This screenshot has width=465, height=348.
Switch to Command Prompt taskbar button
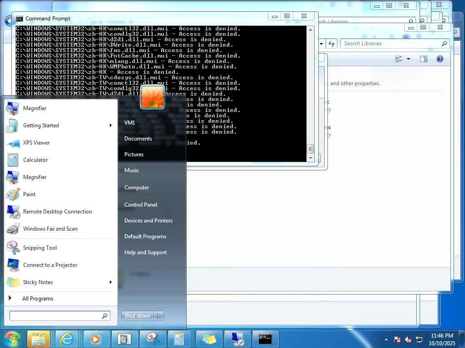pyautogui.click(x=265, y=339)
